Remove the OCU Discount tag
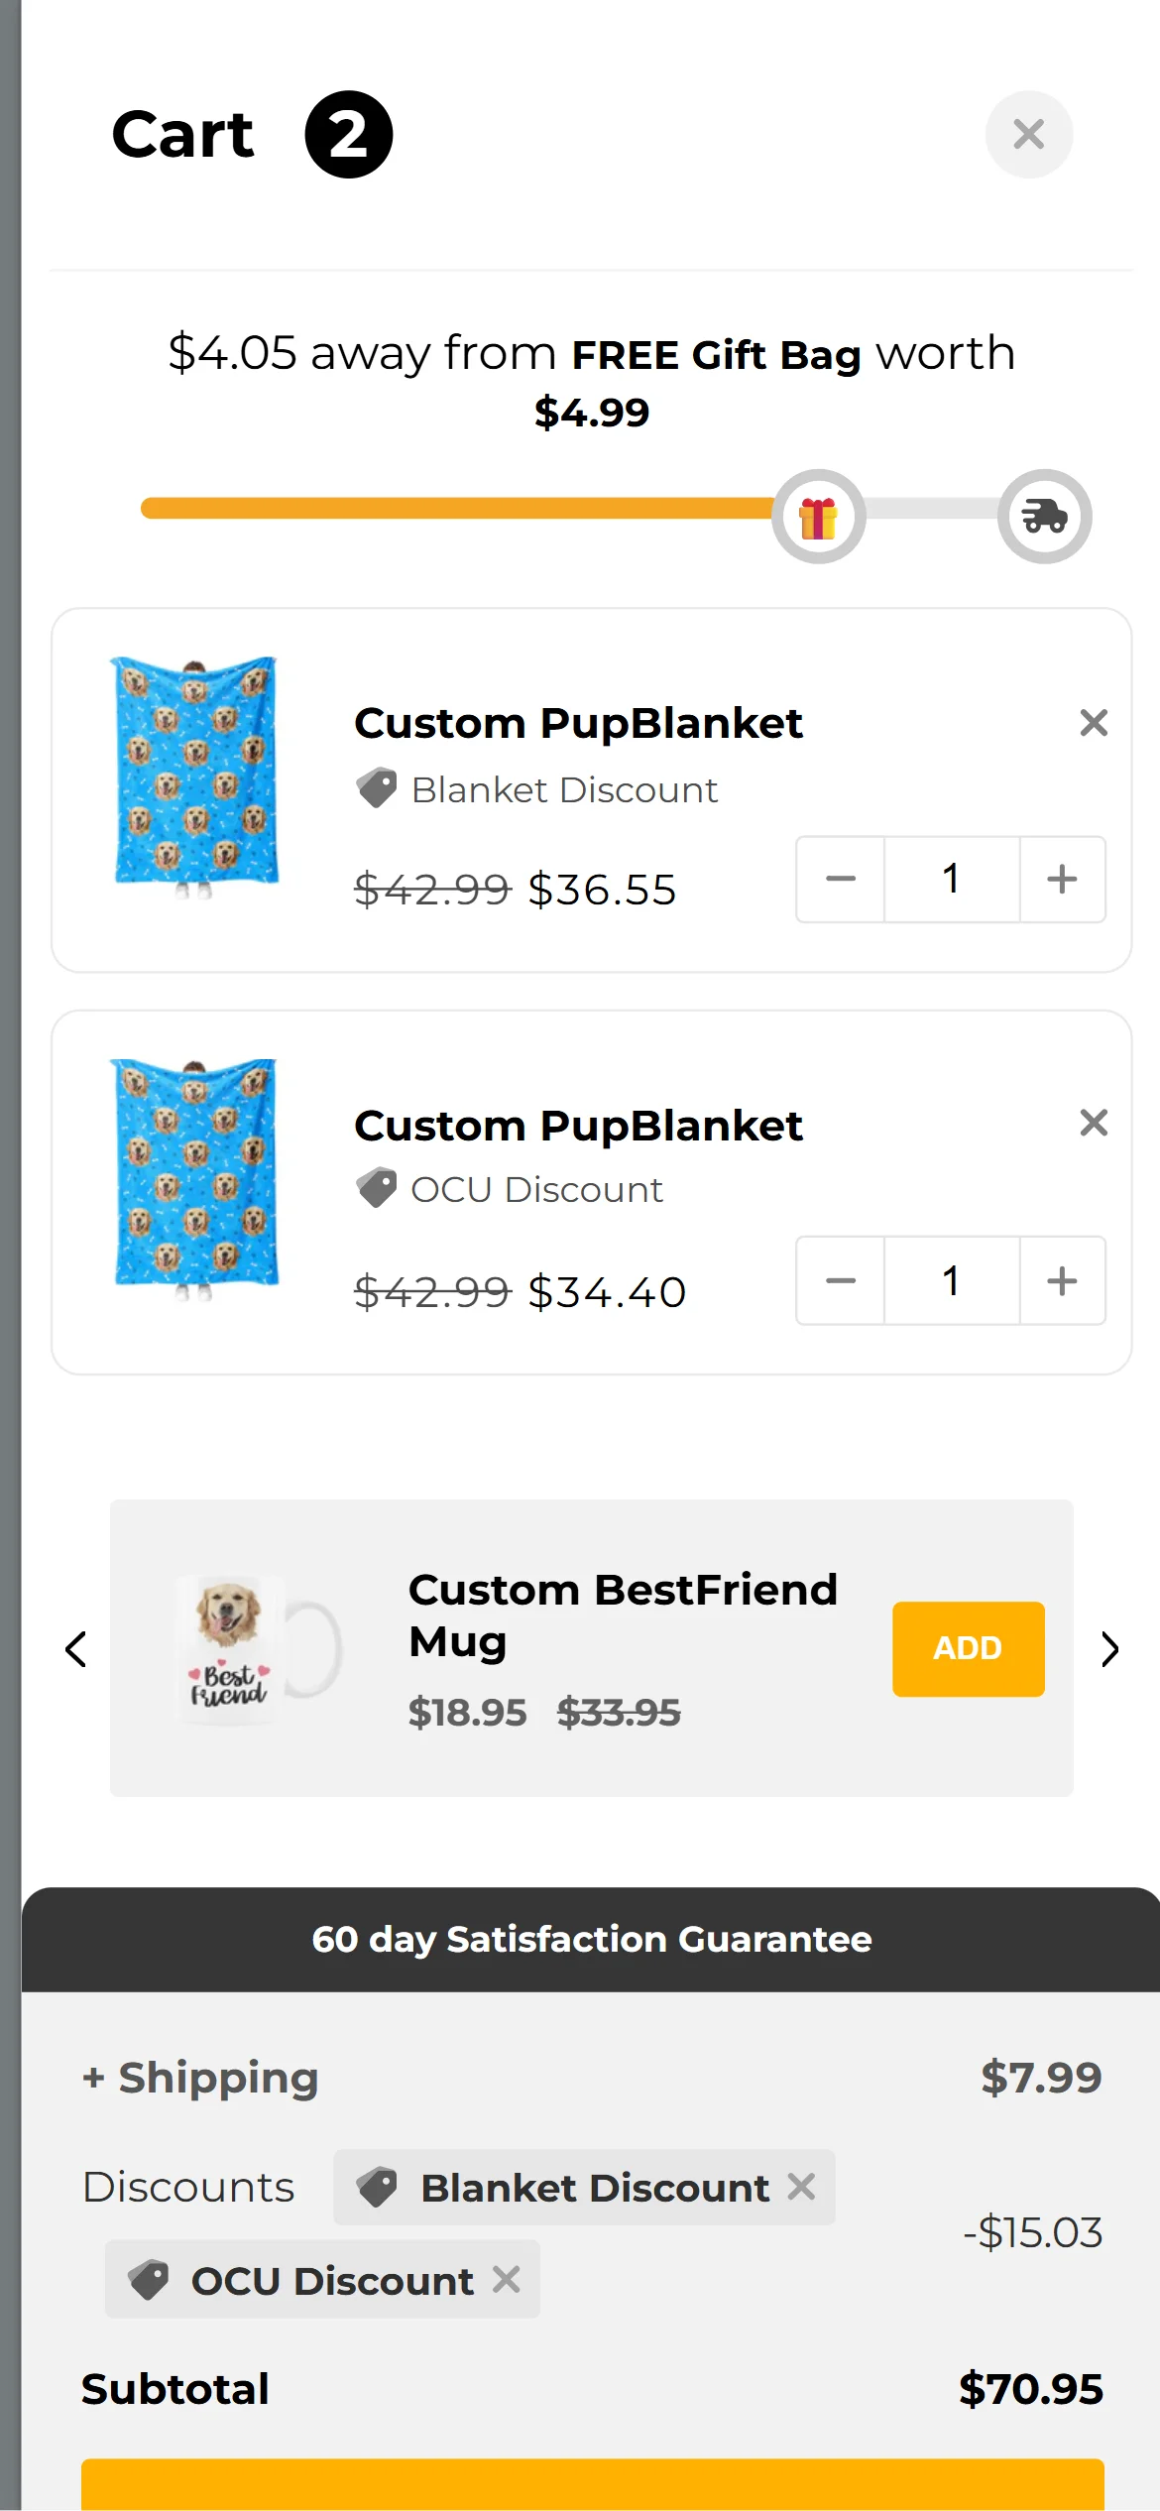 506,2279
